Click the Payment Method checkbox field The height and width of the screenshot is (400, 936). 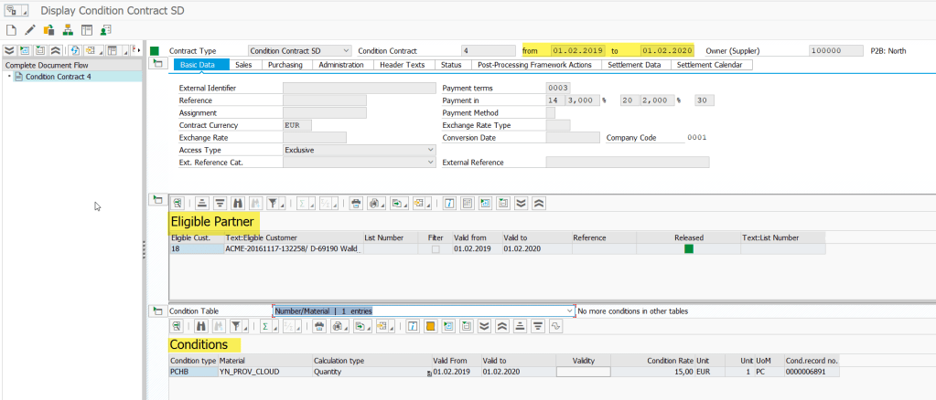coord(550,112)
